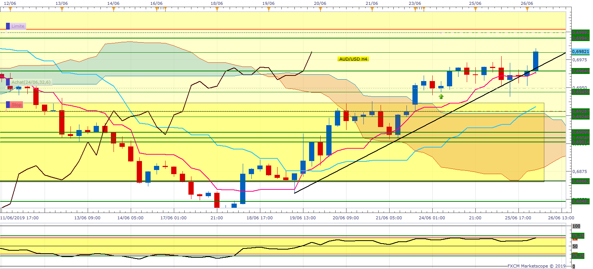Click the blue square beside Achat

tap(8, 82)
